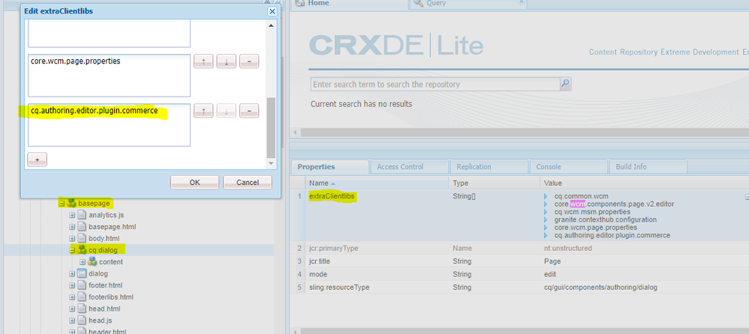This screenshot has height=334, width=749.
Task: Click the cq/gui/components/authoring/dialog value
Action: (600, 288)
